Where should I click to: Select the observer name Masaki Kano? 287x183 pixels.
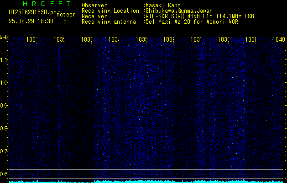point(163,5)
